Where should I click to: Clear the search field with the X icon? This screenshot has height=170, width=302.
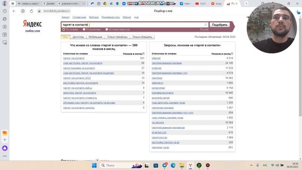tap(206, 25)
